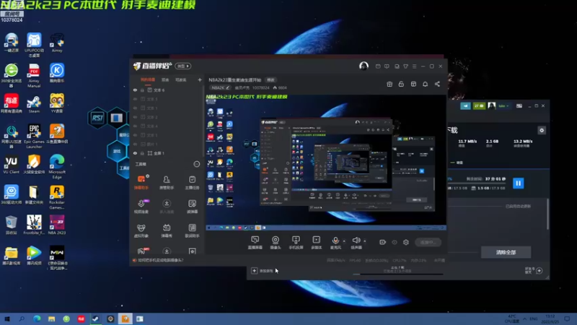Open the 弹幕助手 danmaku assistant tool
The image size is (577, 325).
[x=141, y=182]
